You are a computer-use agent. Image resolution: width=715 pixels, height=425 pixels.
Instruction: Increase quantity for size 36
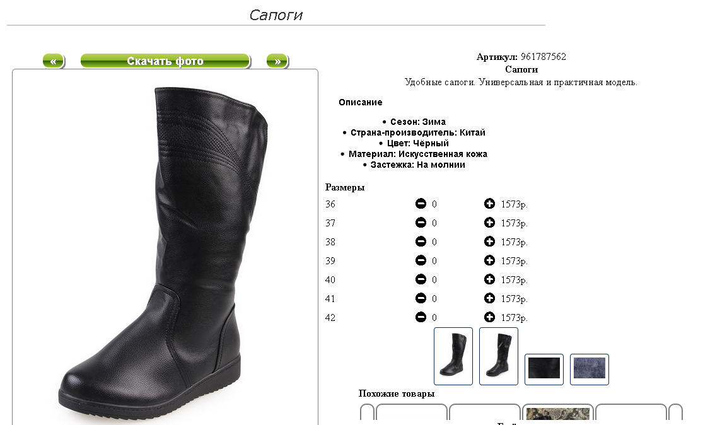(x=489, y=204)
